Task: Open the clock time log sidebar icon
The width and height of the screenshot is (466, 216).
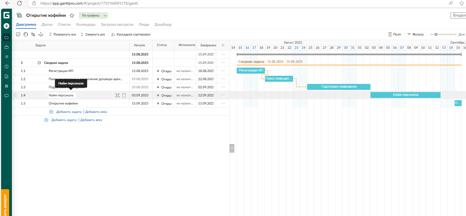Action: (x=6, y=67)
